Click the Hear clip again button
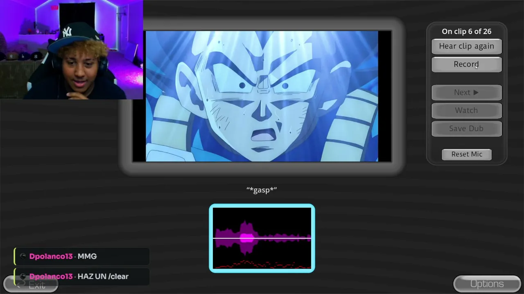This screenshot has width=524, height=294. pyautogui.click(x=466, y=46)
